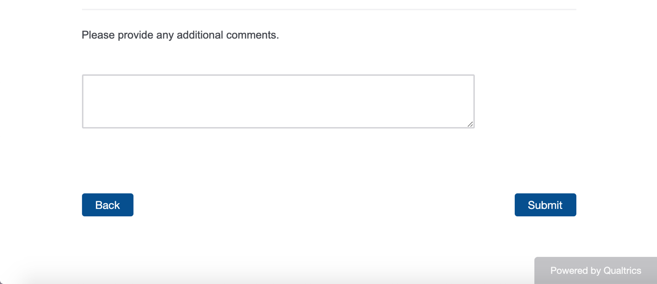Click the divider line above the question
Image resolution: width=657 pixels, height=284 pixels.
point(328,9)
